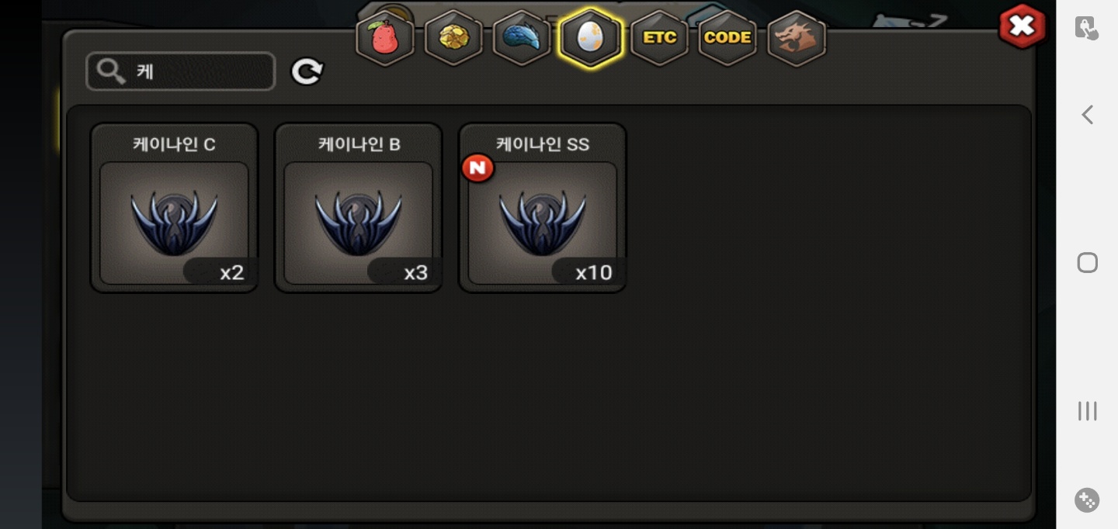The width and height of the screenshot is (1118, 529).
Task: Tap the x10 quantity label
Action: (594, 272)
